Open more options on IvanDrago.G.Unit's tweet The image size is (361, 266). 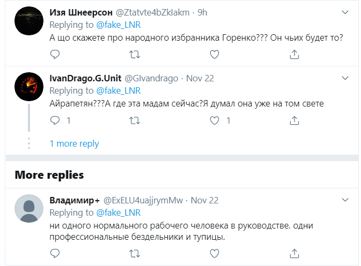click(x=345, y=78)
